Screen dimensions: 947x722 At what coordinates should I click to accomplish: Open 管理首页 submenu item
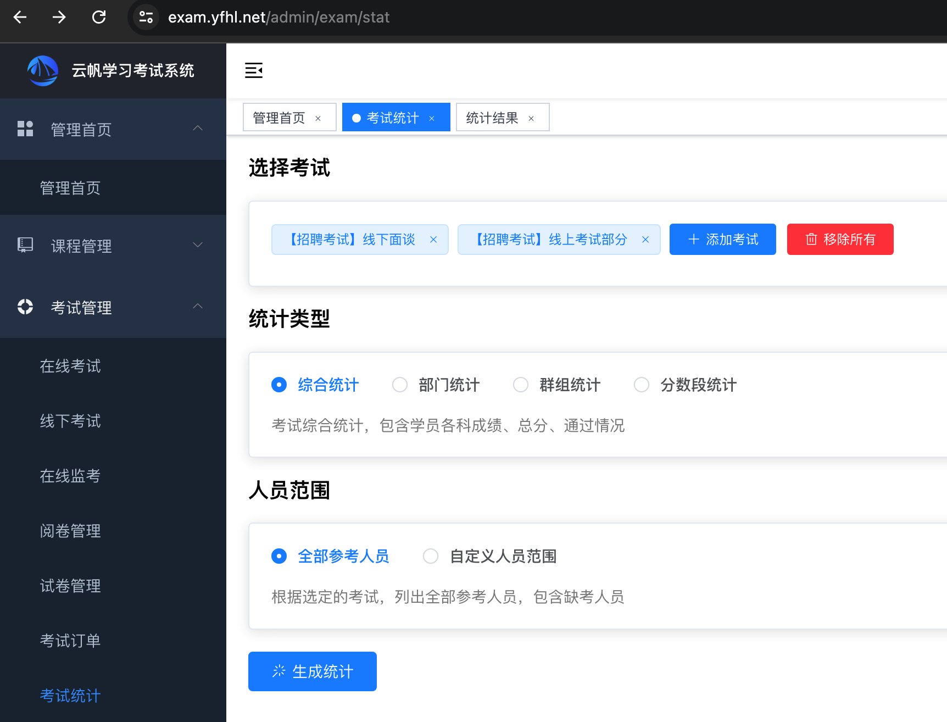pos(113,188)
